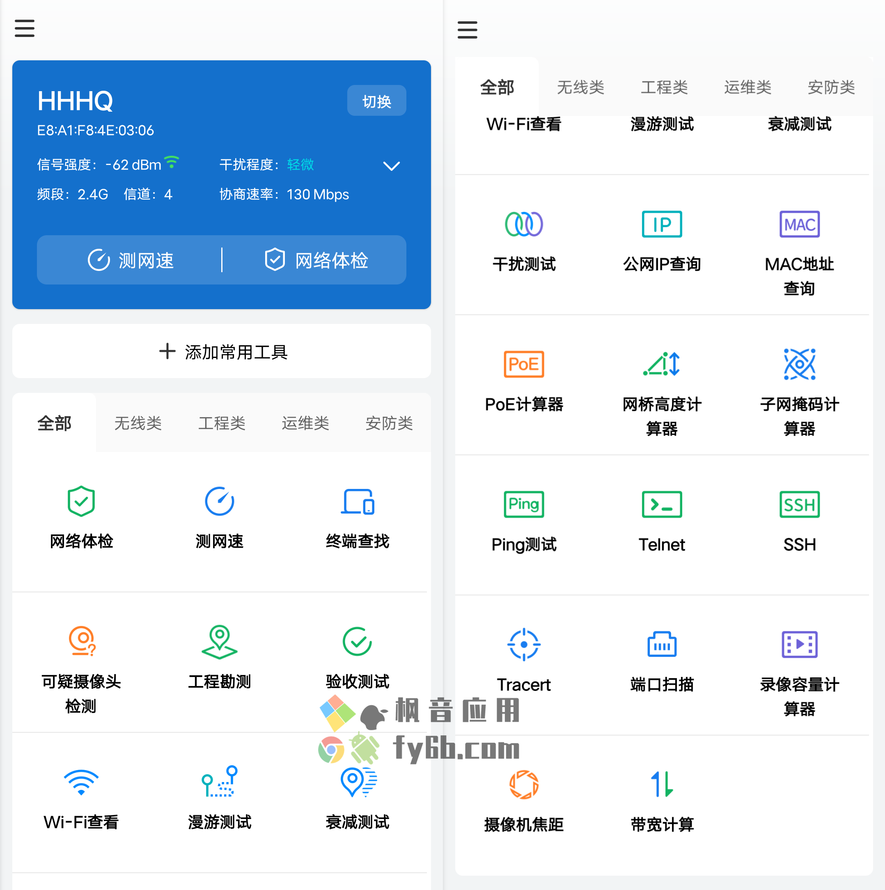The image size is (885, 890).
Task: Tap the green Wi-Fi signal icon
Action: tap(172, 162)
